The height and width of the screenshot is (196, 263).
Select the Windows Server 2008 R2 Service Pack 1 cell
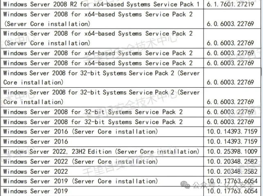pos(102,5)
